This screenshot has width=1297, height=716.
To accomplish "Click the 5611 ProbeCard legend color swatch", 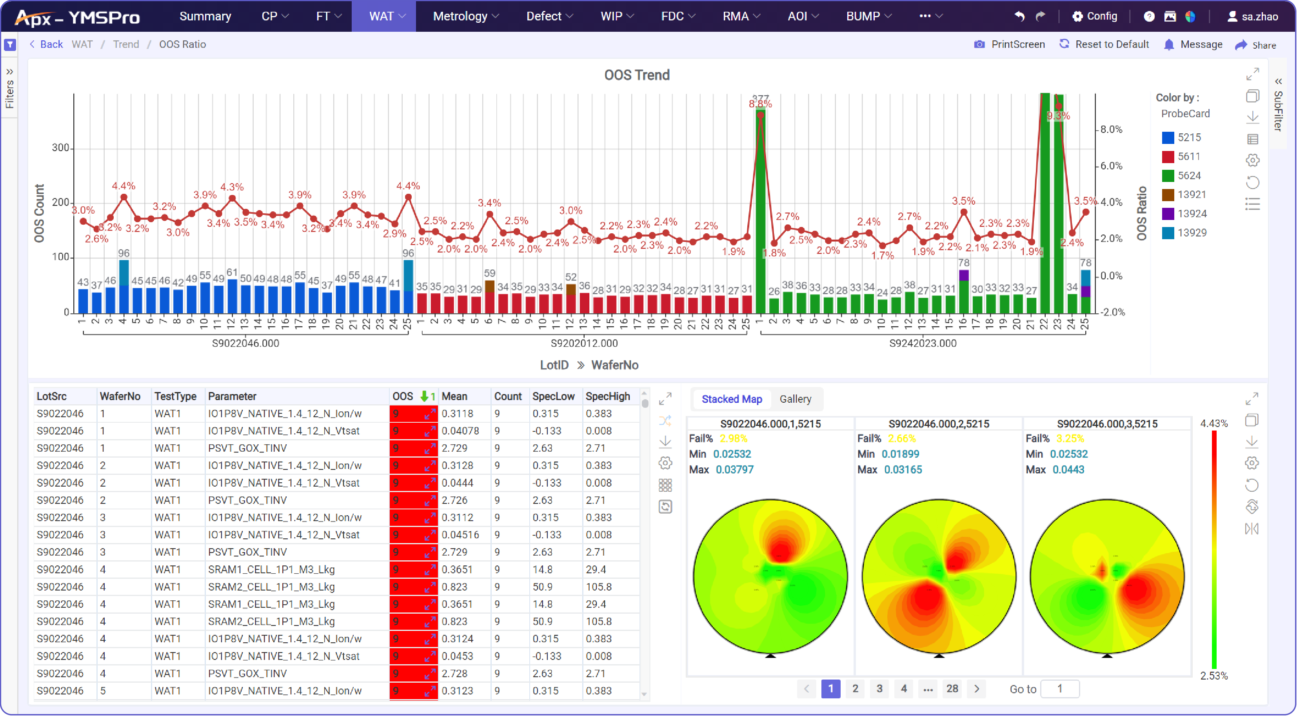I will point(1167,156).
